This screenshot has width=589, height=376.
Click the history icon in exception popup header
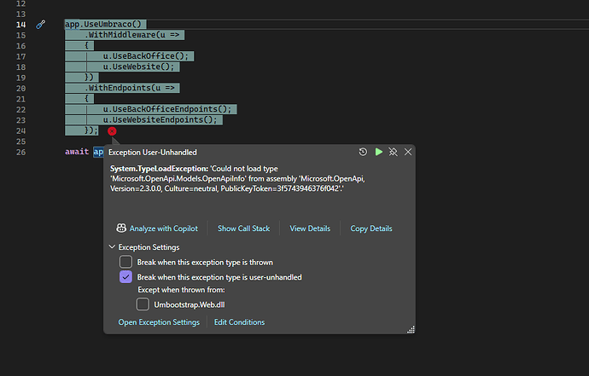click(x=364, y=152)
